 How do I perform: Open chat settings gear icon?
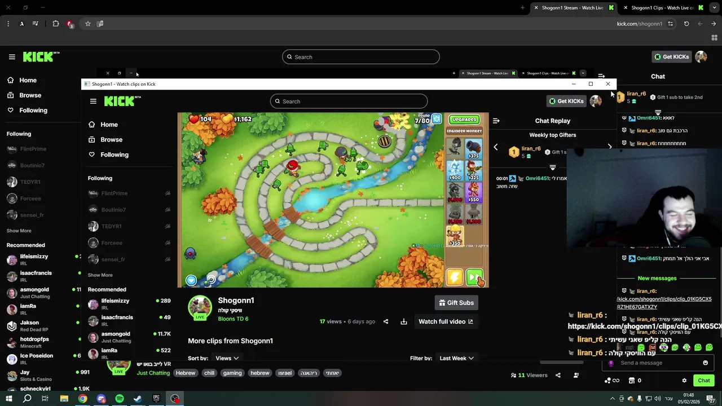point(684,381)
